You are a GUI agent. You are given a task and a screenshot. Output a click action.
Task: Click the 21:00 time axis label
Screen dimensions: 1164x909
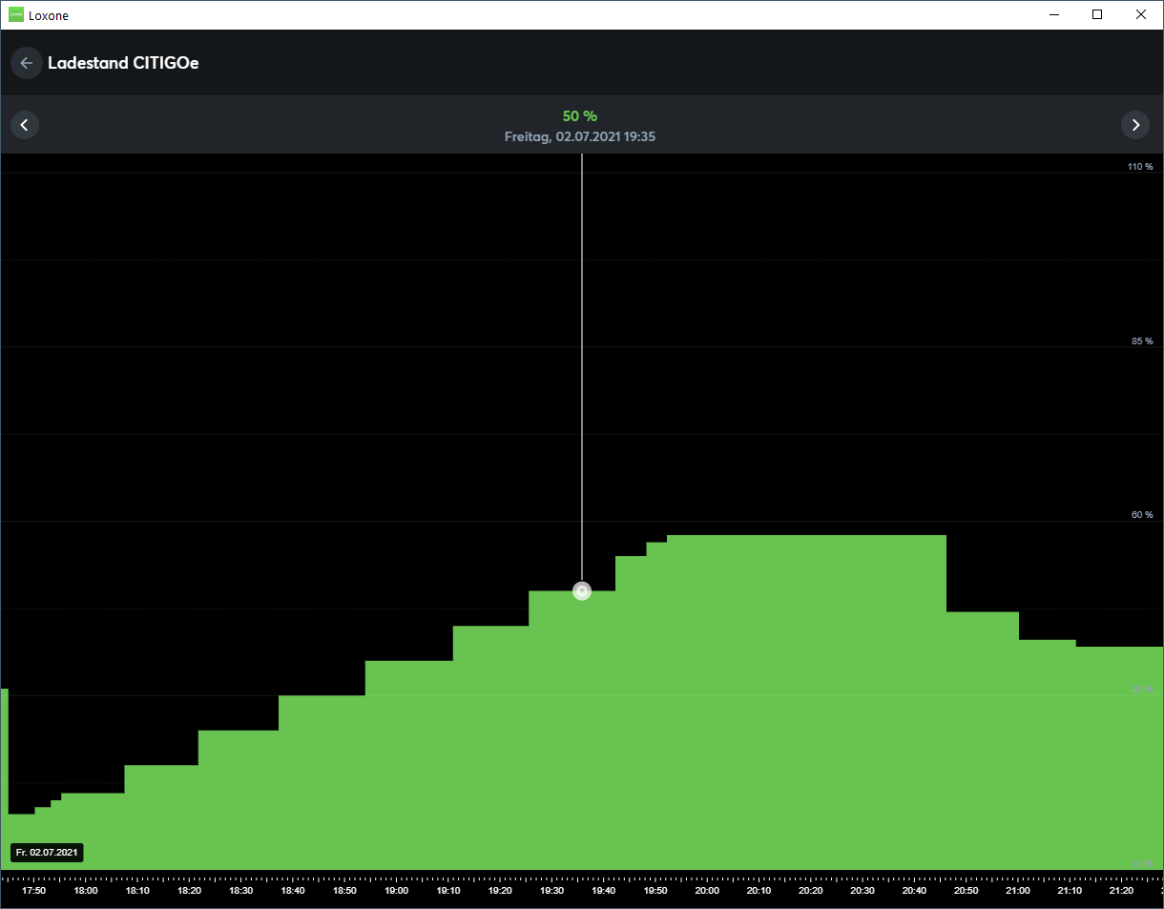1018,891
